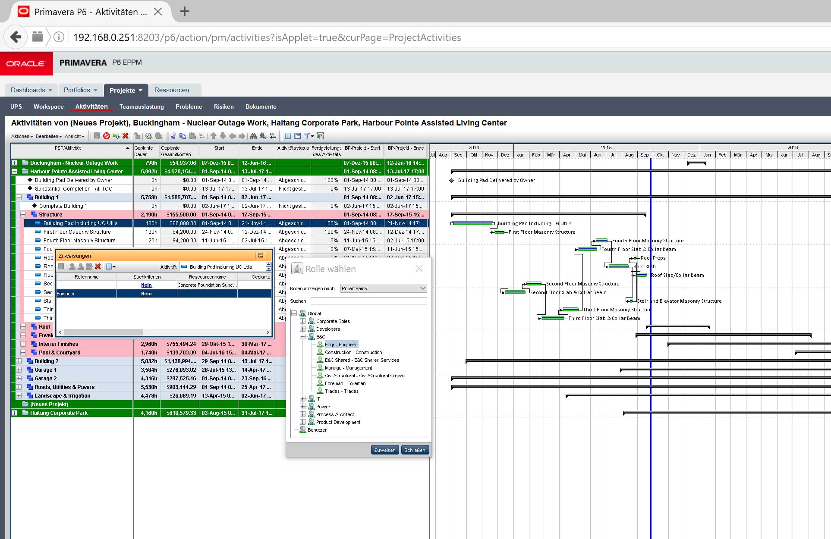
Task: Click the binoculars find icon
Action: [253, 136]
